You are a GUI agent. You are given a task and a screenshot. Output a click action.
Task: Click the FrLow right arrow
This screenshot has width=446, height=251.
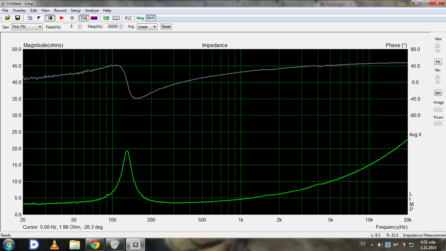pyautogui.click(x=440, y=123)
